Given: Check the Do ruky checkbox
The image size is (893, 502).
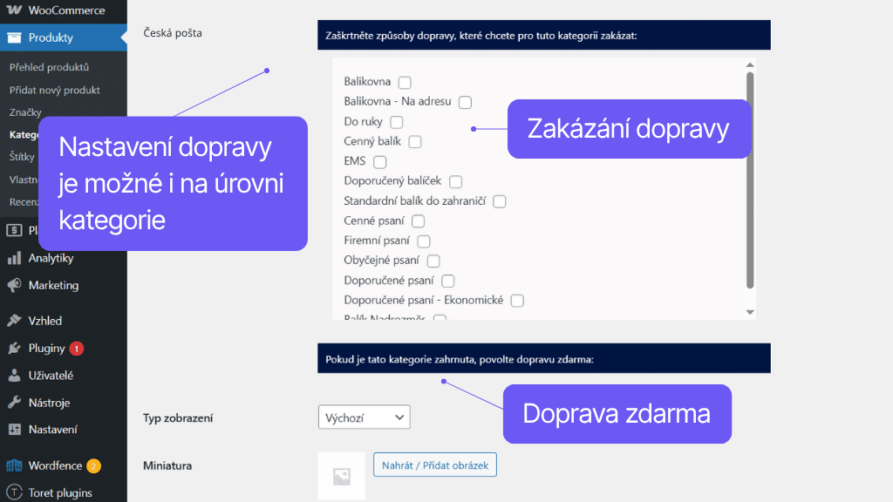Looking at the screenshot, I should [x=396, y=122].
